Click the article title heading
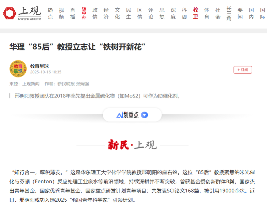 pyautogui.click(x=78, y=47)
